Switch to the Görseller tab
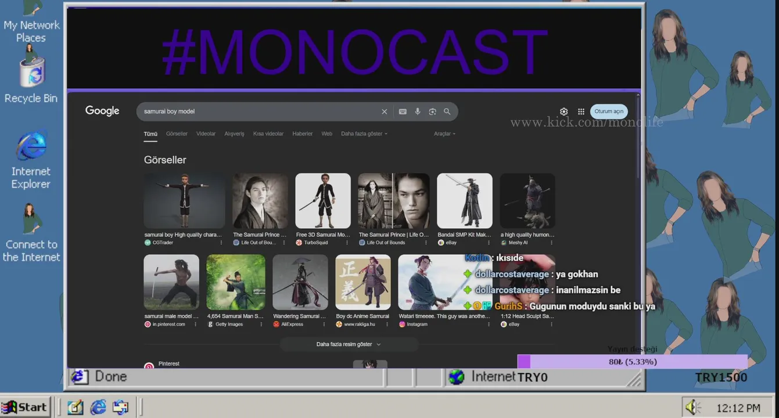This screenshot has height=418, width=779. [177, 134]
